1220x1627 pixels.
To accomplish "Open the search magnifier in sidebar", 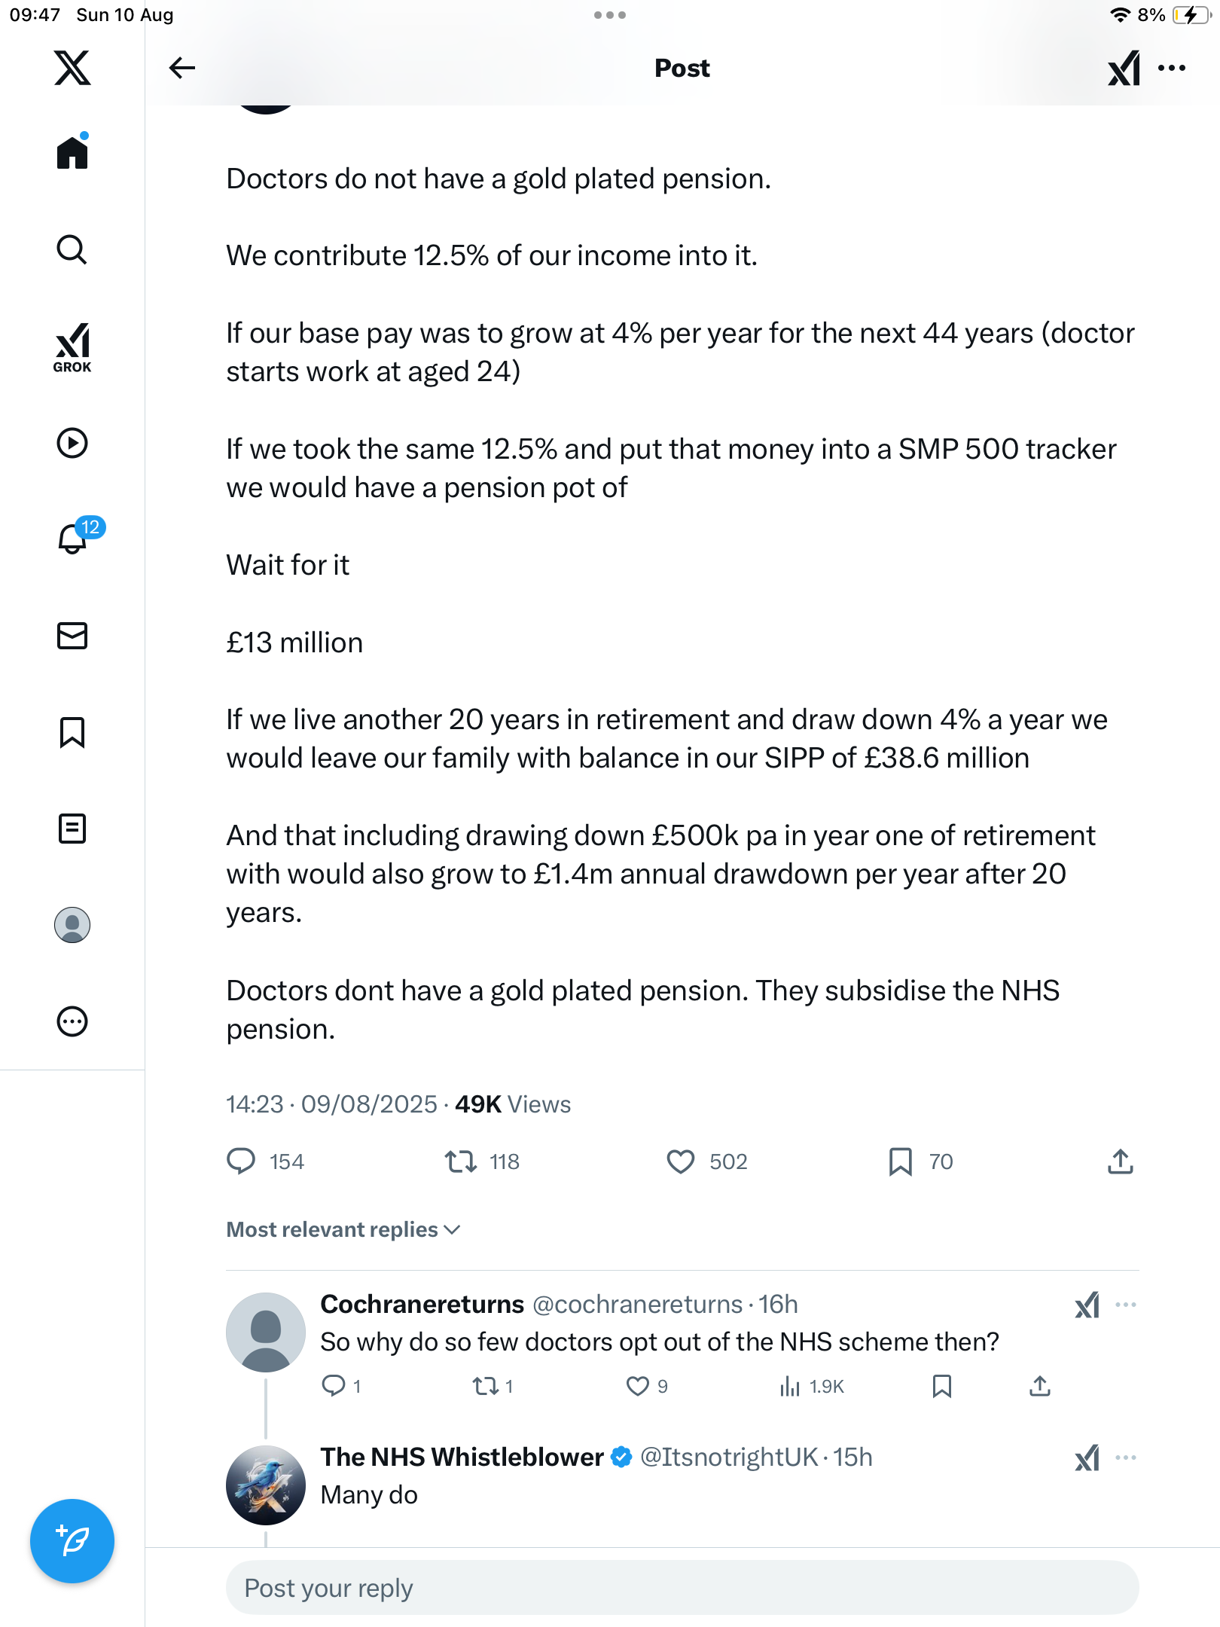I will click(x=72, y=250).
